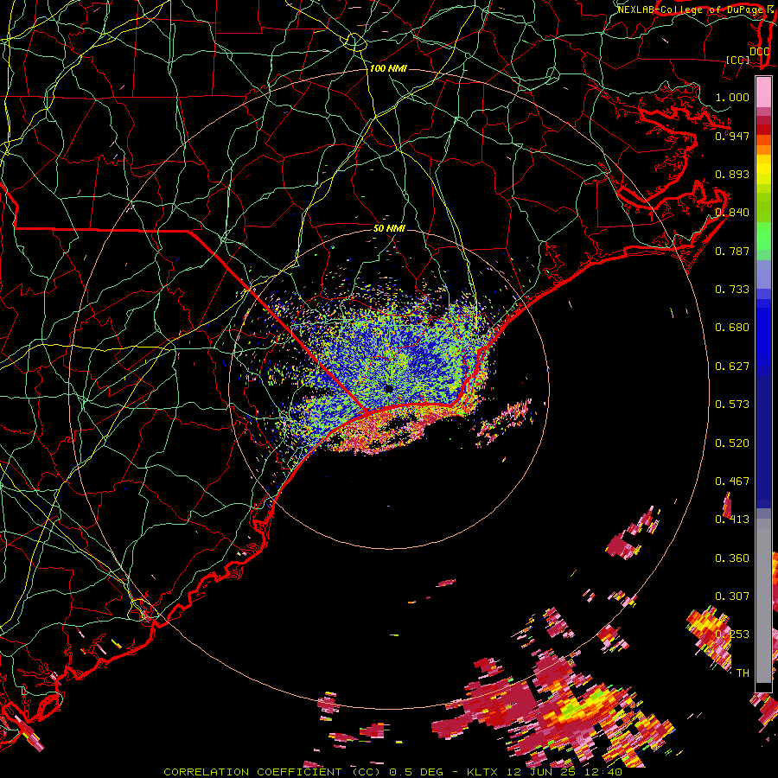Click the 0.893 legend value
This screenshot has width=778, height=778.
click(732, 174)
